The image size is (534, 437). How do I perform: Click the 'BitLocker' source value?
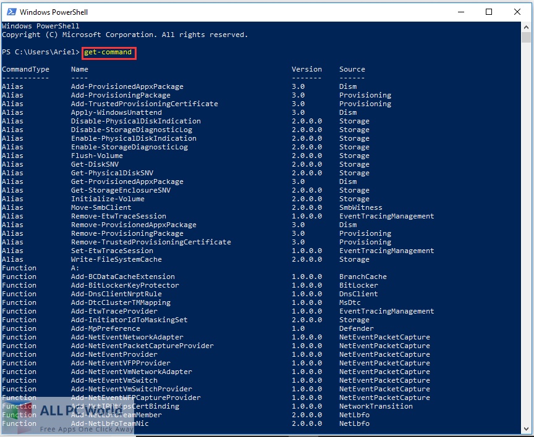pyautogui.click(x=358, y=285)
